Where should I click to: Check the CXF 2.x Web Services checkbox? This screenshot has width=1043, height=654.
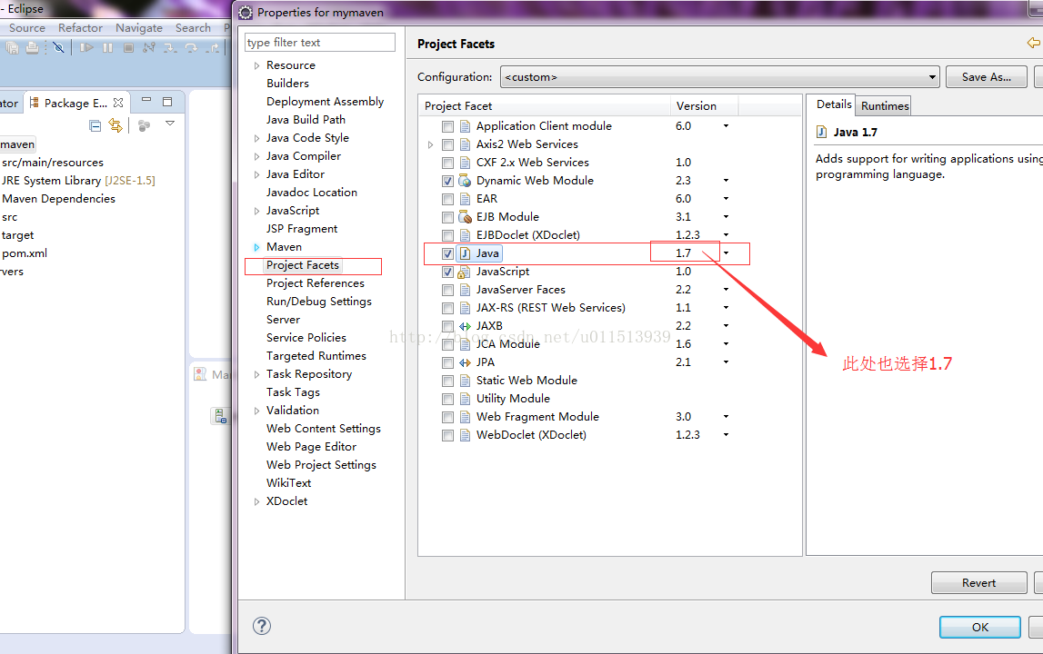point(447,163)
